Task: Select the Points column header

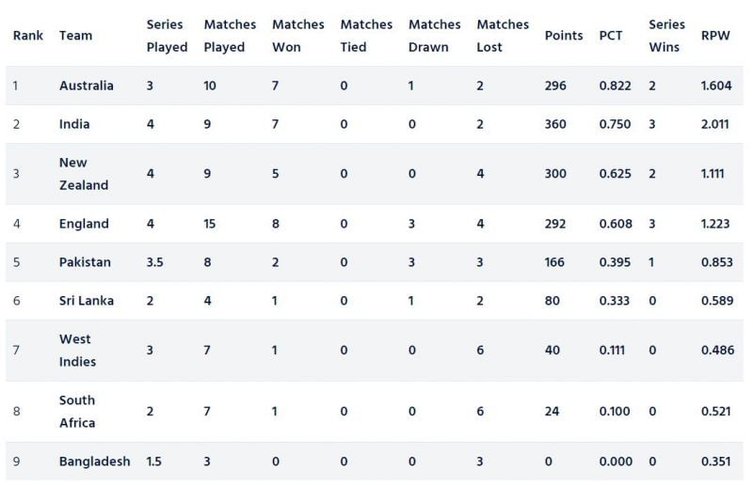Action: point(563,36)
